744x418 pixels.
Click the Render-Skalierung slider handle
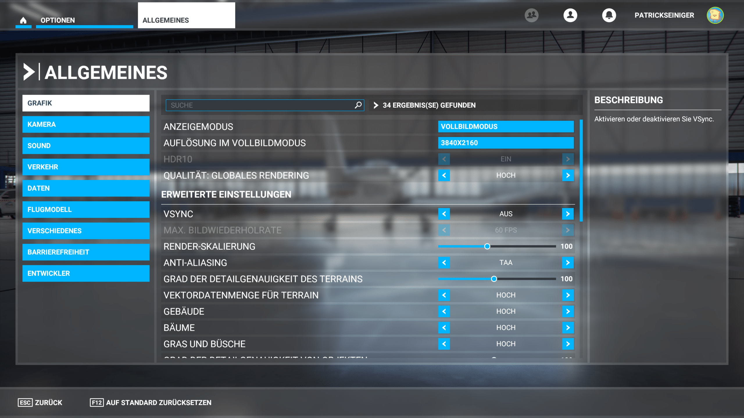tap(487, 246)
